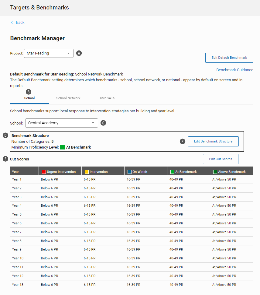Select the Year 2 row label
The image size is (260, 295).
click(16, 188)
